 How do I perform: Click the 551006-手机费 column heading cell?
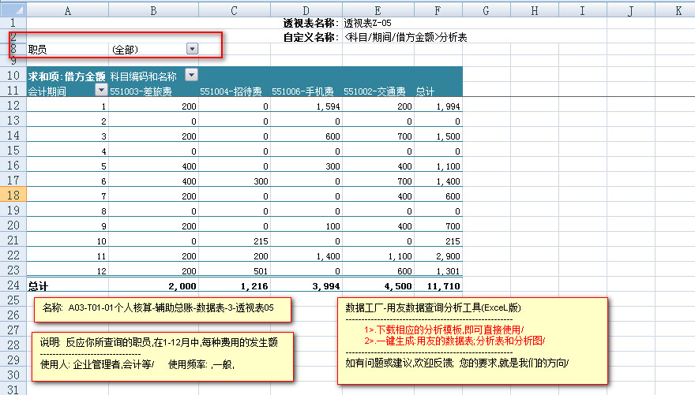pos(305,91)
